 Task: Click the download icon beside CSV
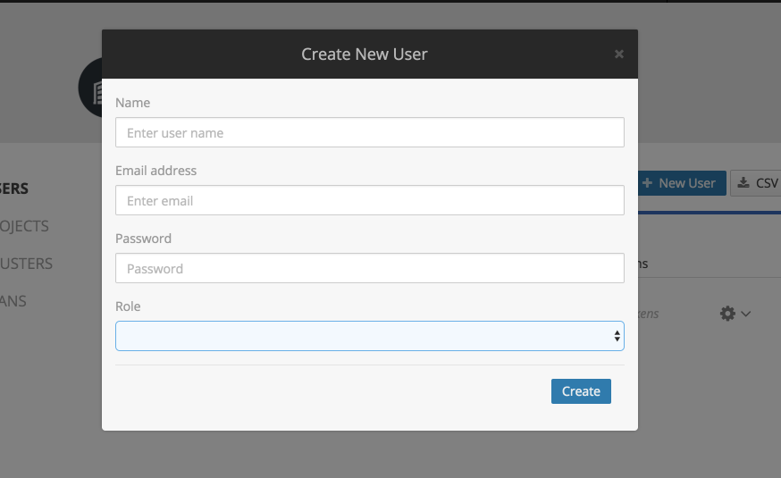[x=743, y=183]
